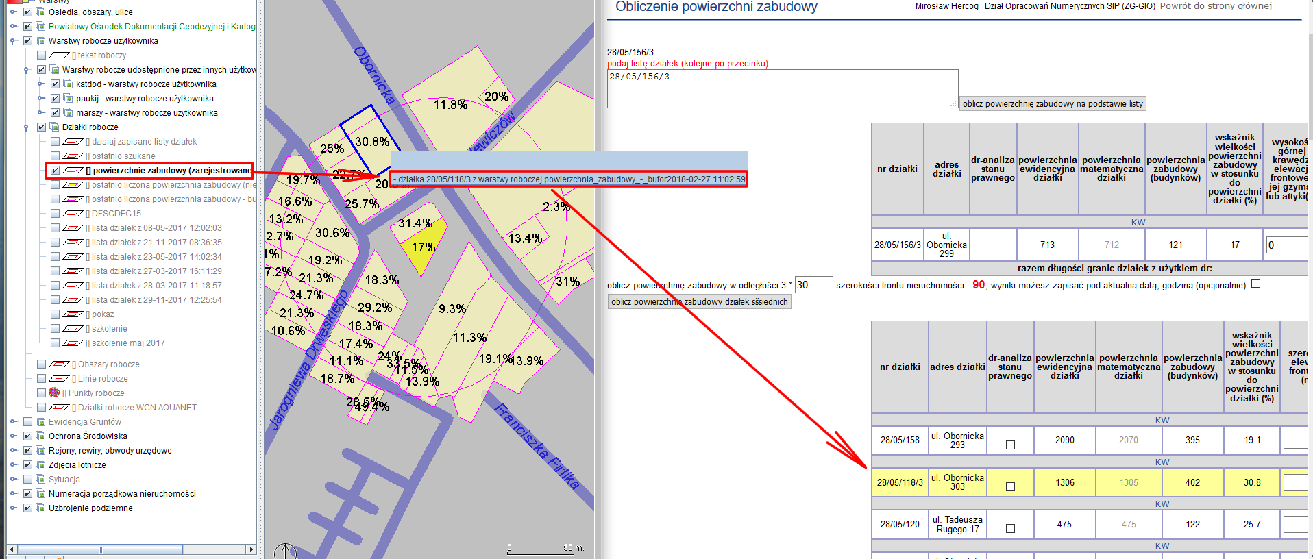Select the Numeracja porządkowa nieruchomości layer
Screen dimensions: 1313x559
coord(122,493)
